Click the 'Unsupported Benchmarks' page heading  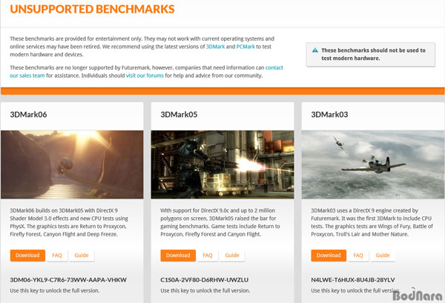point(92,9)
